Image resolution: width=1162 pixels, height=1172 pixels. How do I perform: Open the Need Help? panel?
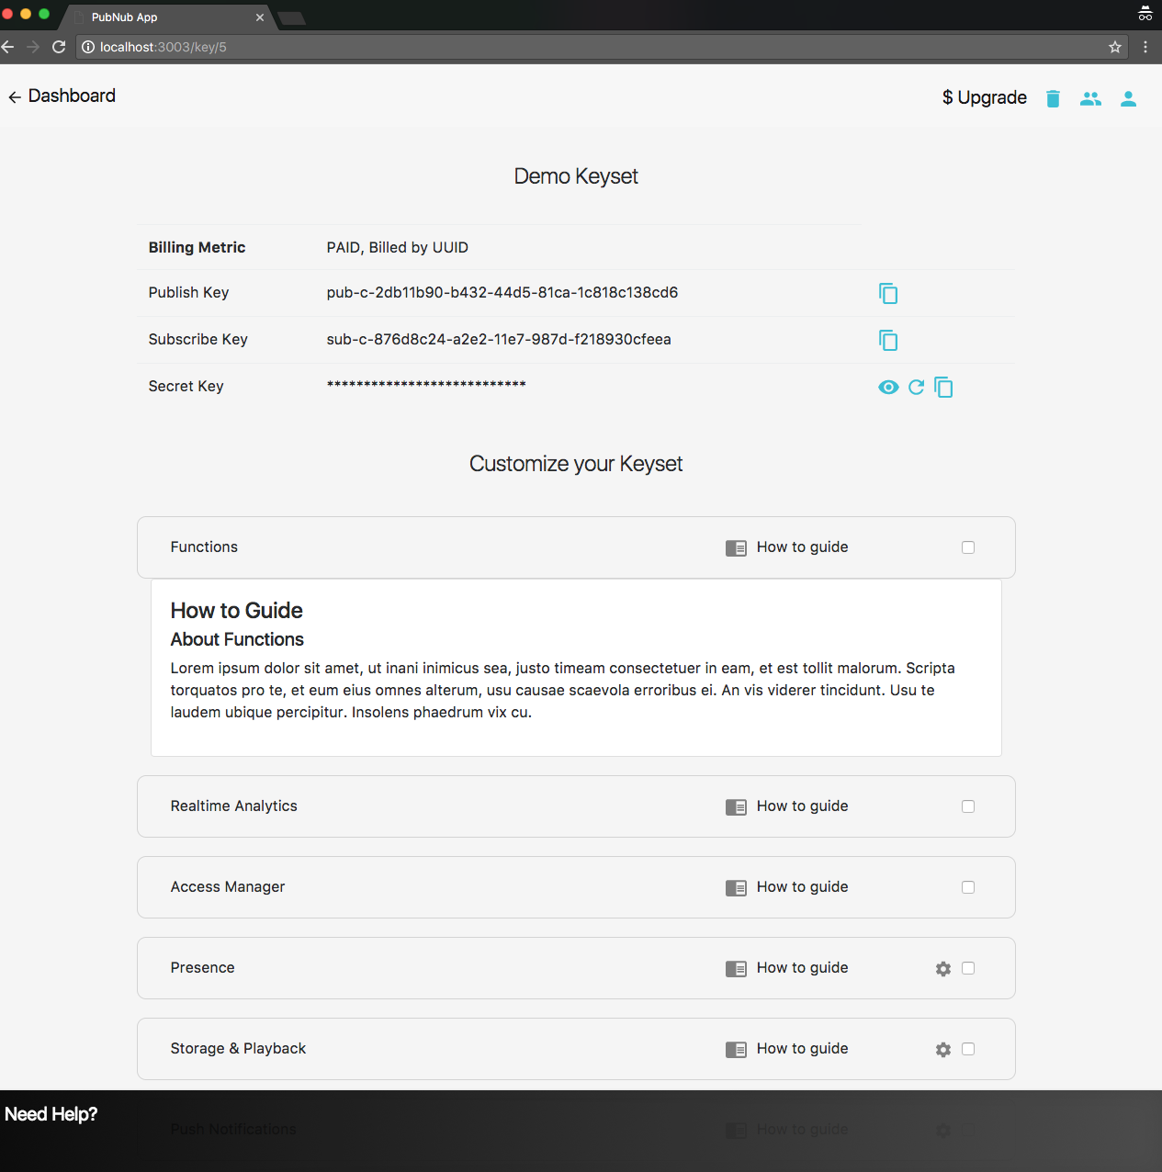pyautogui.click(x=51, y=1114)
